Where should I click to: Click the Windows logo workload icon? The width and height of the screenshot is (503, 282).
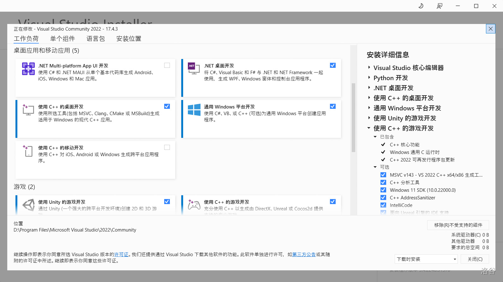pos(194,110)
